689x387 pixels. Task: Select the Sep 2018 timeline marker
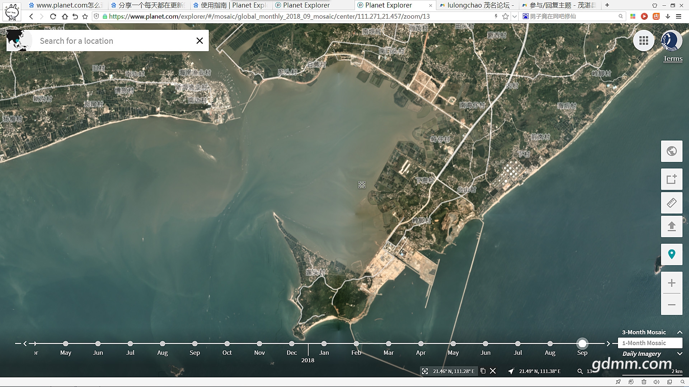pos(582,344)
